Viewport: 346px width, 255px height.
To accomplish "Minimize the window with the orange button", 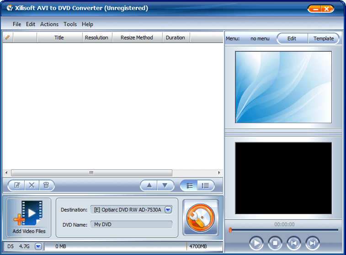I will point(315,9).
